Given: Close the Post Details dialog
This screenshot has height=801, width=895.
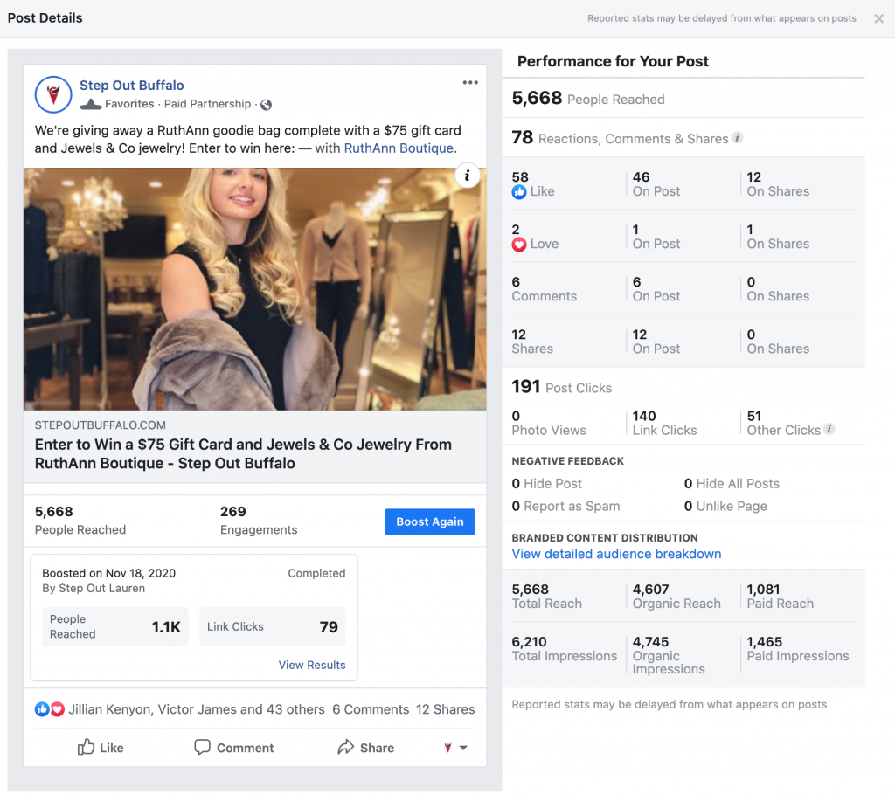Looking at the screenshot, I should (878, 19).
